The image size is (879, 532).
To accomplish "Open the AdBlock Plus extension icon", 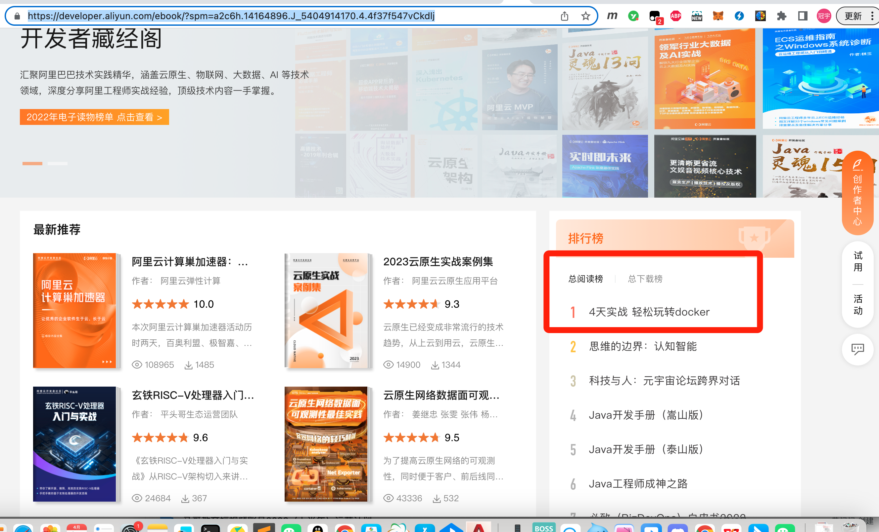I will click(675, 16).
